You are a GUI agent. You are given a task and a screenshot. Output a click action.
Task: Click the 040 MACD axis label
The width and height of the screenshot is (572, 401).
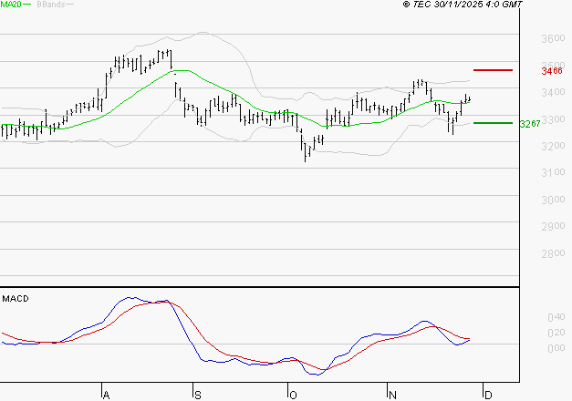tap(556, 317)
